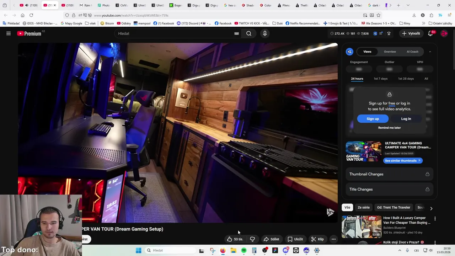The width and height of the screenshot is (455, 256).
Task: Switch vidIQ panel to Views tab
Action: click(x=367, y=52)
